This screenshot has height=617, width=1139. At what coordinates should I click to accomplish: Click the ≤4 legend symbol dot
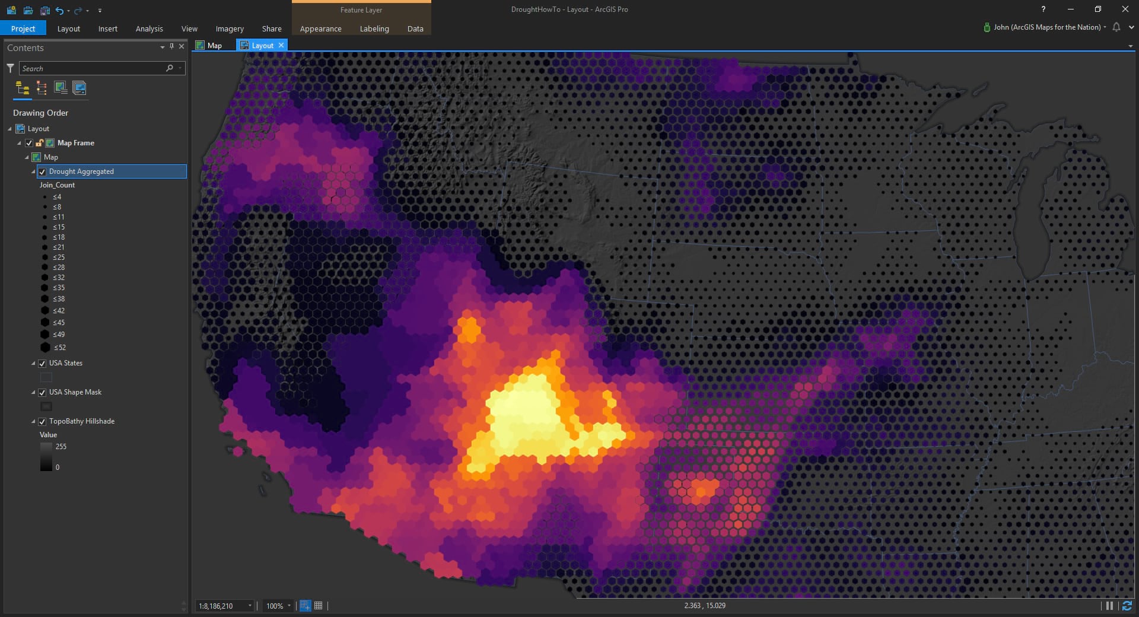[x=45, y=197]
